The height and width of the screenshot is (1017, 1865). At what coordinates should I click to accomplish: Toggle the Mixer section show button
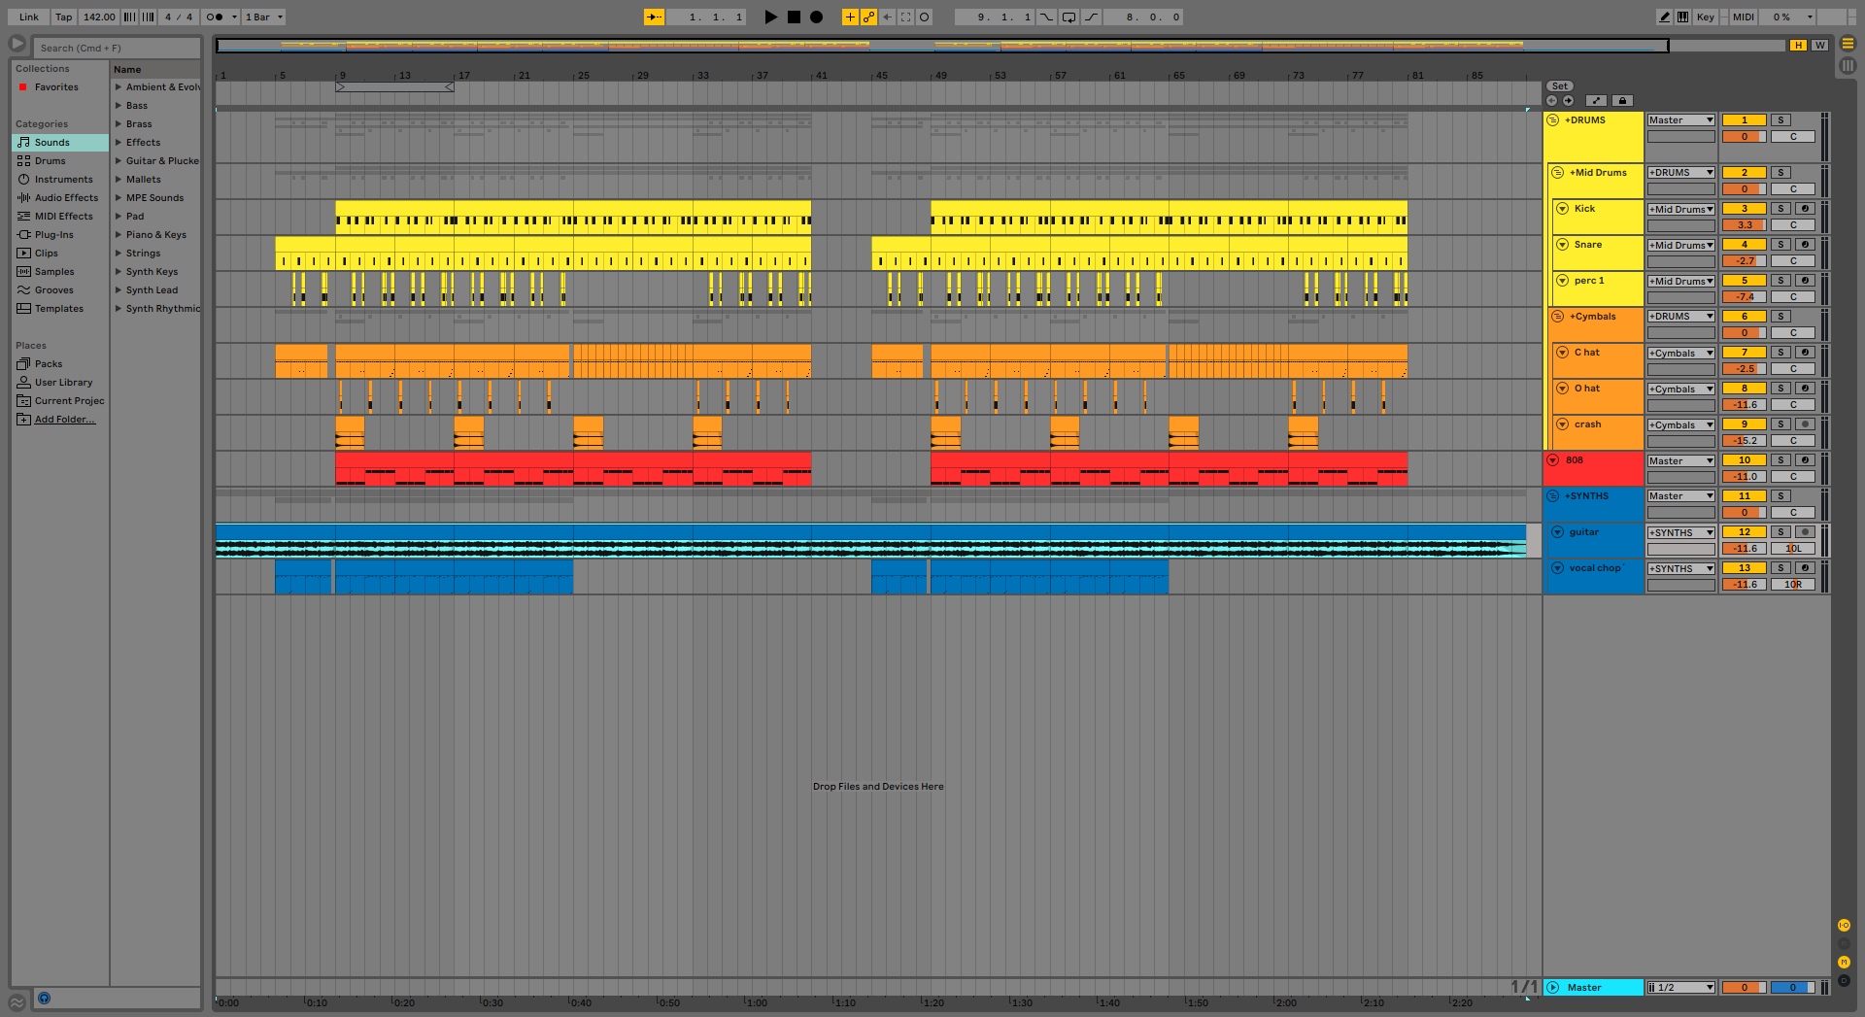(x=1844, y=962)
